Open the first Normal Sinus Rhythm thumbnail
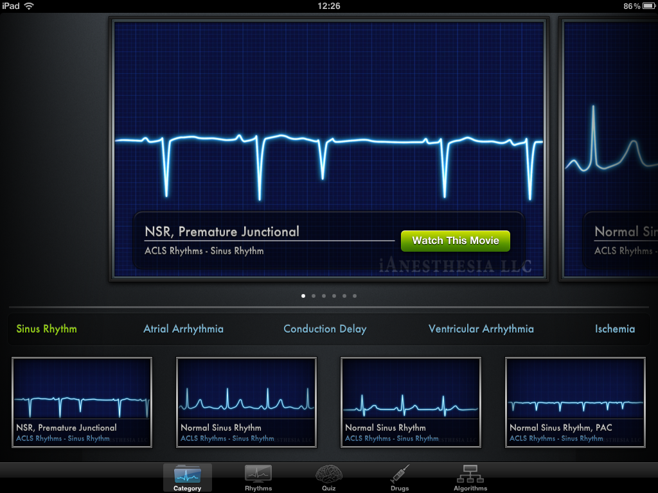The height and width of the screenshot is (493, 658). [246, 402]
